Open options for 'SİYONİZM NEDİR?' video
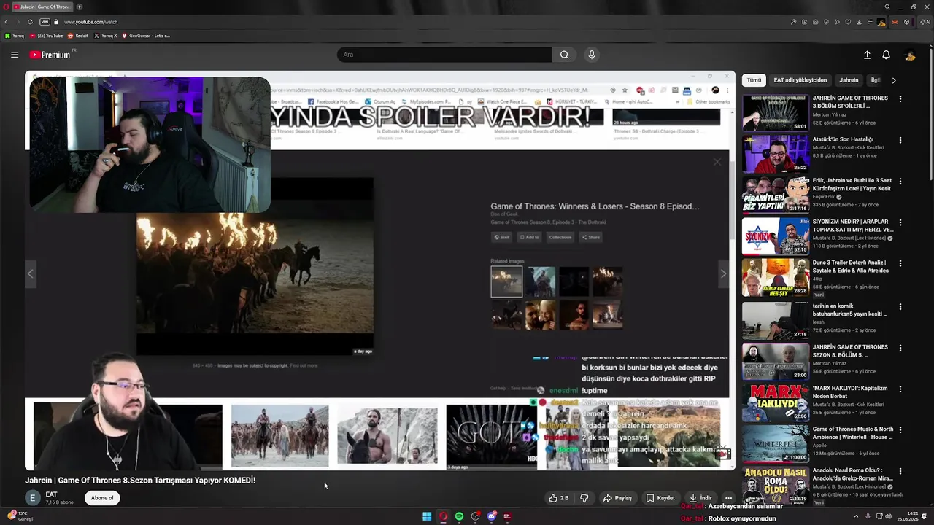This screenshot has height=525, width=934. coord(900,222)
